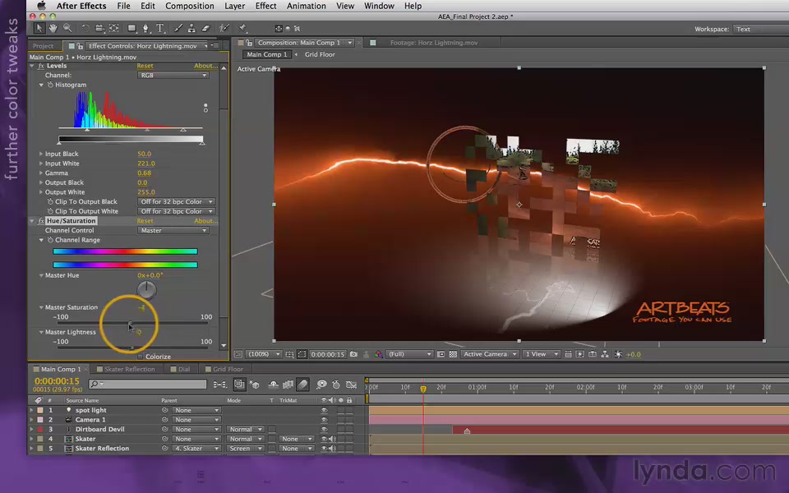Viewport: 789px width, 493px height.
Task: Expand the Input Black property
Action: tap(41, 154)
